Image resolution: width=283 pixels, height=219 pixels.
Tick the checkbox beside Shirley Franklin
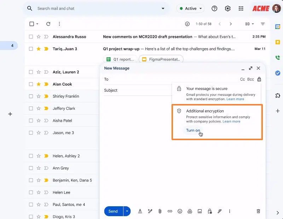[x=31, y=96]
